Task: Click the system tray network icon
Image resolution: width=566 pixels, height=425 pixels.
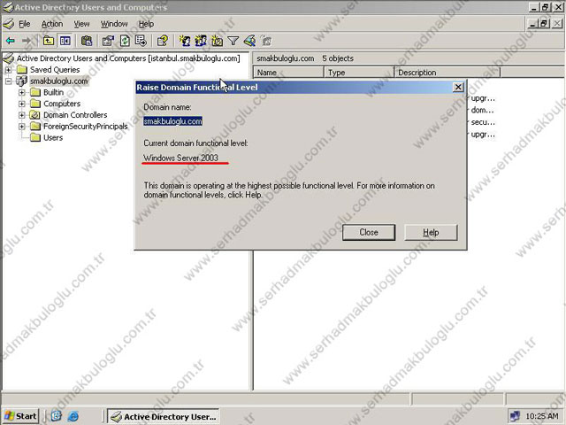Action: coord(515,416)
